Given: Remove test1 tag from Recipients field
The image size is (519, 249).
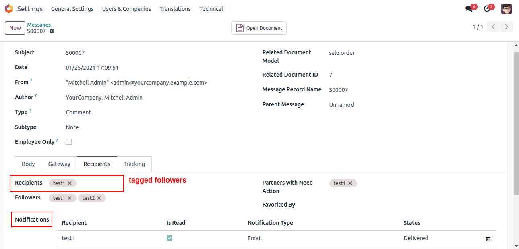Looking at the screenshot, I should click(70, 183).
